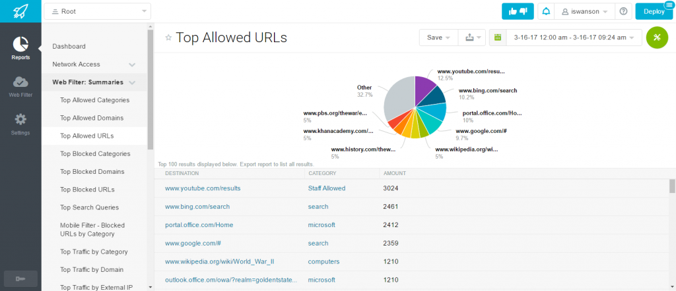Click search category in bing row
676x291 pixels.
coord(318,207)
